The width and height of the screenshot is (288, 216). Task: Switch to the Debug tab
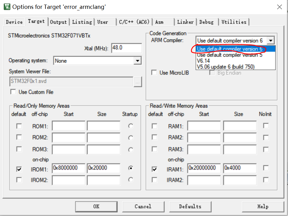coord(207,22)
